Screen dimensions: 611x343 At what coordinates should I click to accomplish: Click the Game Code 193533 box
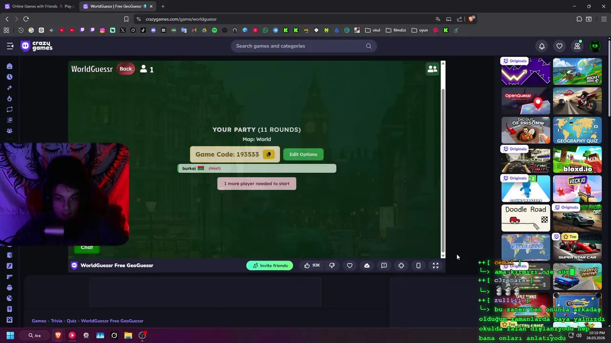coord(235,154)
